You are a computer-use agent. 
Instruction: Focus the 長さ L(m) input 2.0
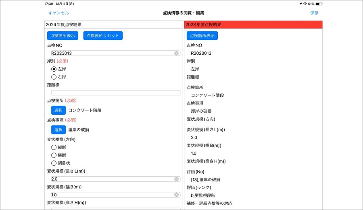click(x=115, y=179)
